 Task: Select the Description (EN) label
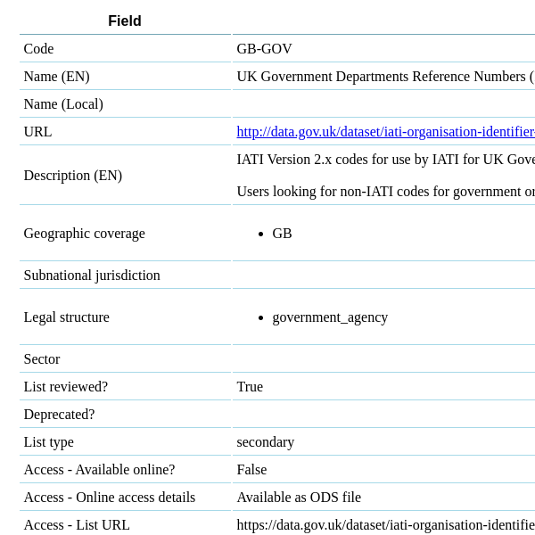point(73,176)
